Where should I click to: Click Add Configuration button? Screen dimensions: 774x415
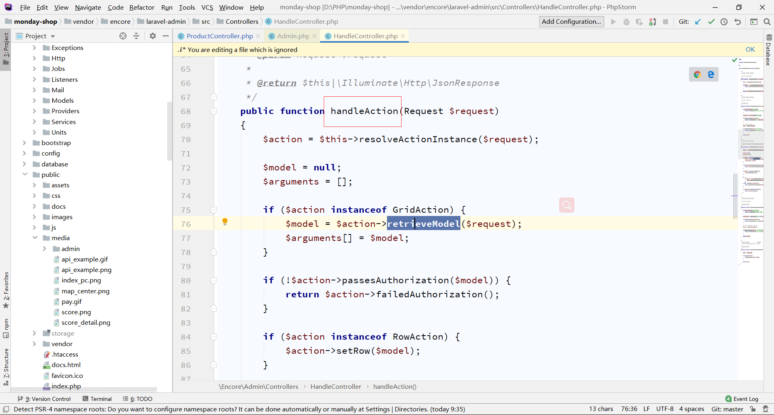pyautogui.click(x=571, y=22)
